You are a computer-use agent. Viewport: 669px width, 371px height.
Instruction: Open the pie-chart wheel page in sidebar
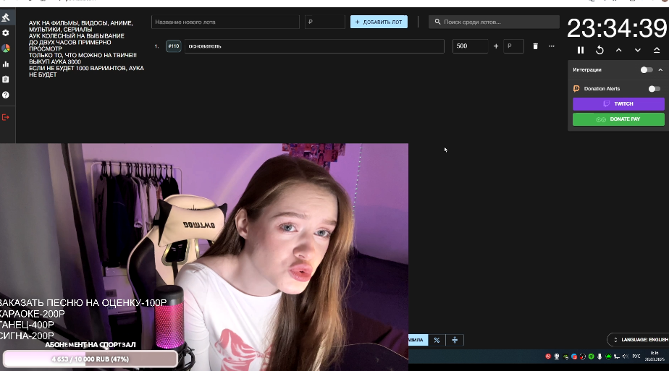[x=6, y=48]
